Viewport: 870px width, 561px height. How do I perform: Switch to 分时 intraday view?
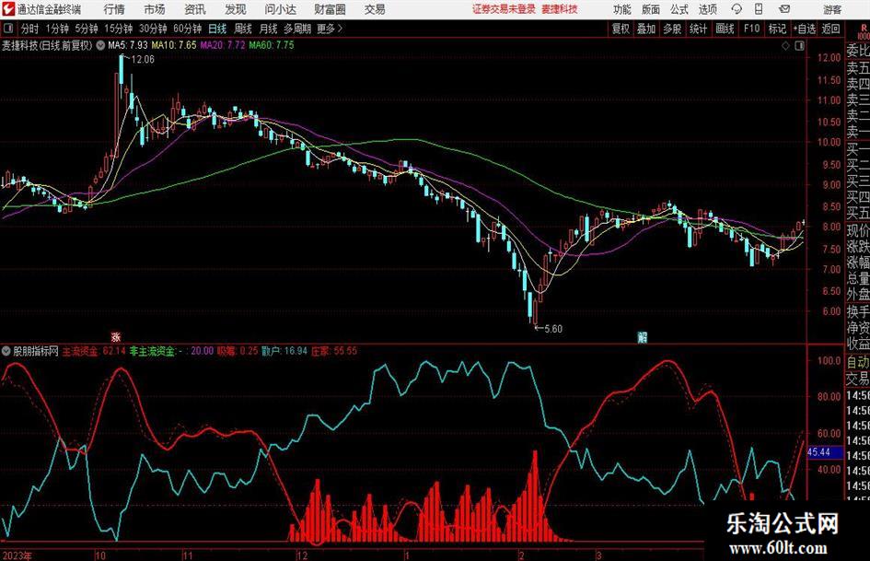click(x=29, y=29)
